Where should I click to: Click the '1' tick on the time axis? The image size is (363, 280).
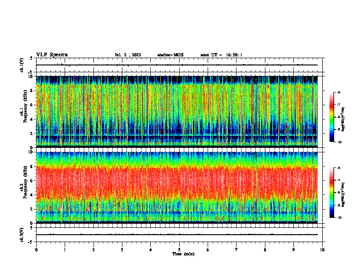65,250
